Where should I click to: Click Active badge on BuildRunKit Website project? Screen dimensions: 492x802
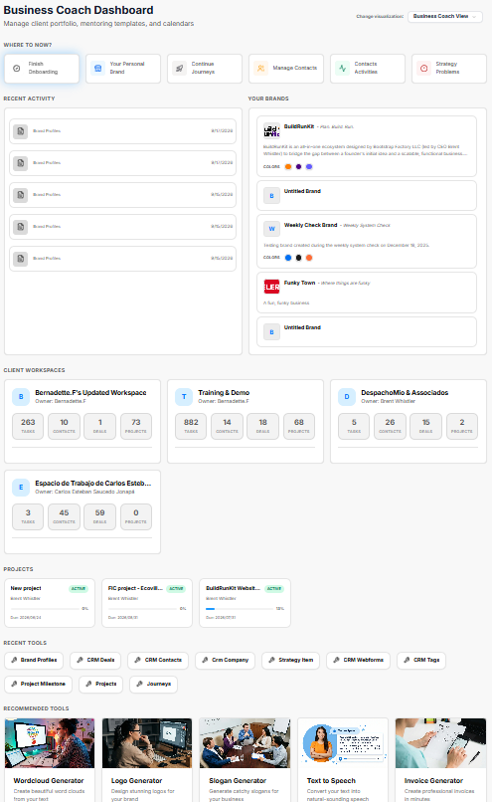274,589
